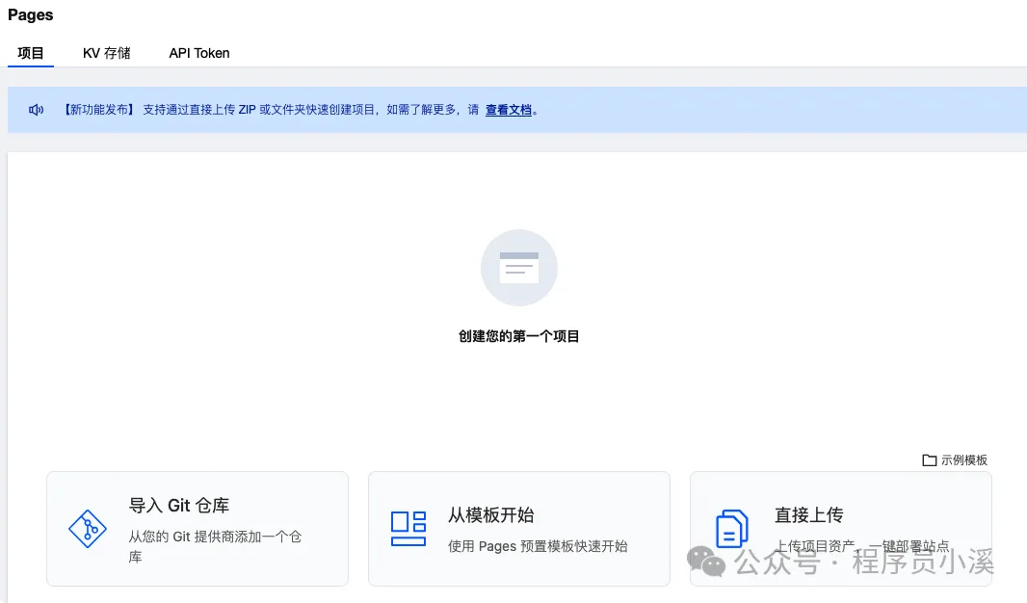Click the 示例模板 link
Screen dimensions: 1027x603
coord(963,459)
